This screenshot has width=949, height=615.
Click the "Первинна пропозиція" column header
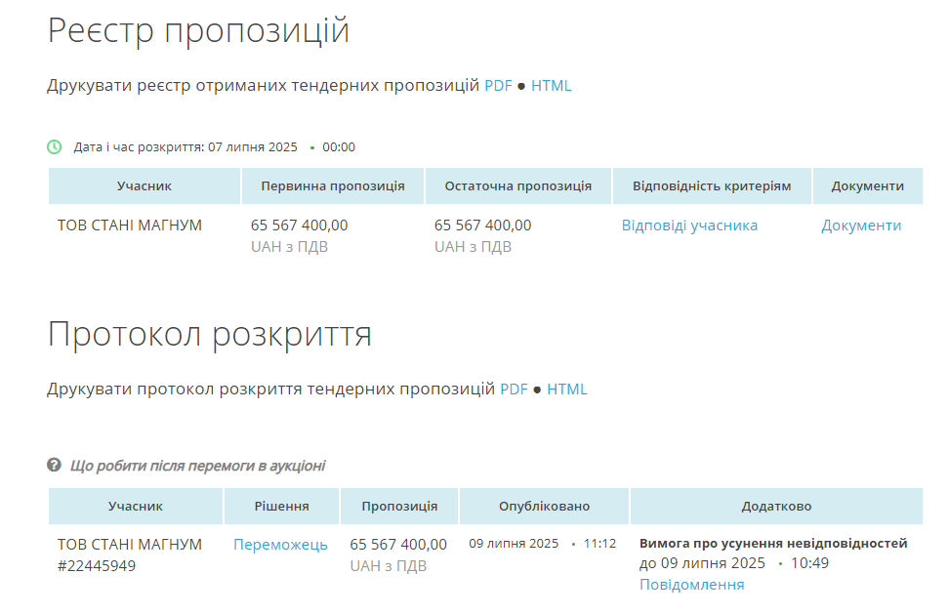[x=333, y=186]
